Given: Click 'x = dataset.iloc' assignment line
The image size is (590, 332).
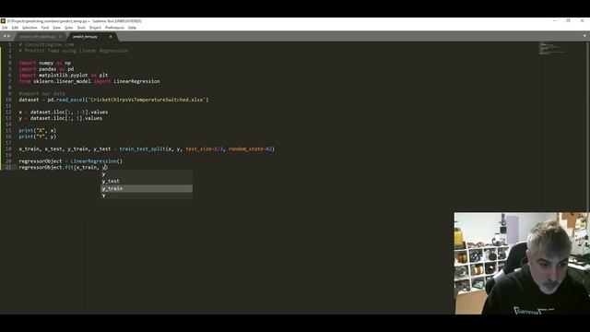Looking at the screenshot, I should click(x=64, y=113).
